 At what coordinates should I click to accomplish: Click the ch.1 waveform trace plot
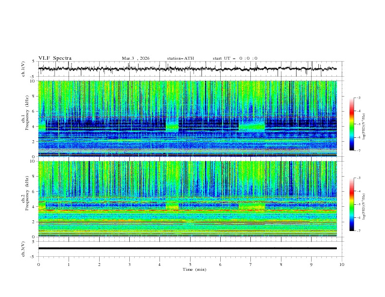187,69
